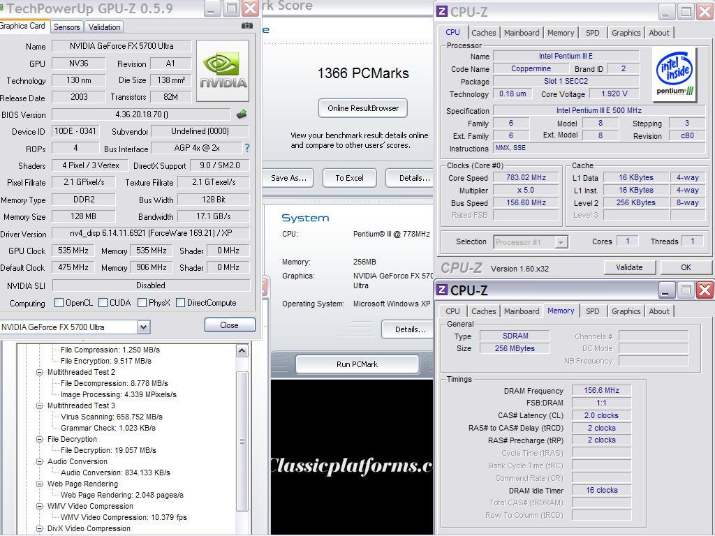Click the NVIDIA SLI Disabled field
This screenshot has width=715, height=536.
coord(151,285)
